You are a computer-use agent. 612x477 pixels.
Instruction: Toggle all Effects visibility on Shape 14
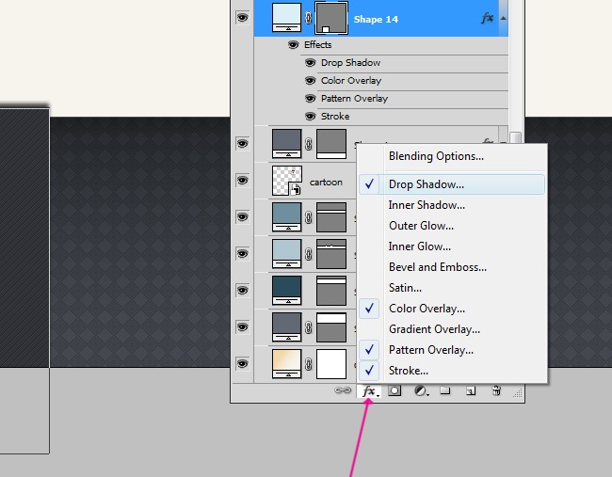click(293, 45)
